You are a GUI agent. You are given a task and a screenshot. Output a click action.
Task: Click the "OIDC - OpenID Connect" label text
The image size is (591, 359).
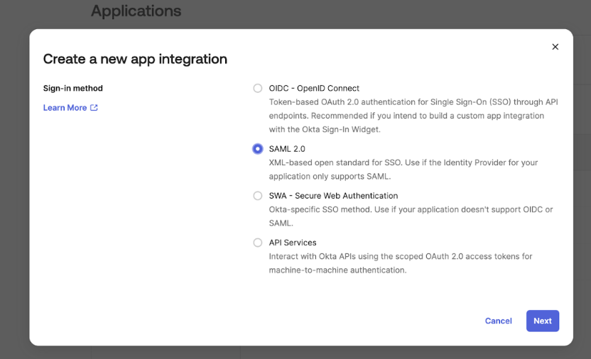pyautogui.click(x=314, y=89)
